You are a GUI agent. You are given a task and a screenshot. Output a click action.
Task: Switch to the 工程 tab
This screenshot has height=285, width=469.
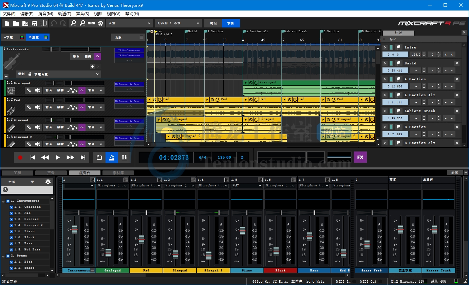[x=17, y=173]
